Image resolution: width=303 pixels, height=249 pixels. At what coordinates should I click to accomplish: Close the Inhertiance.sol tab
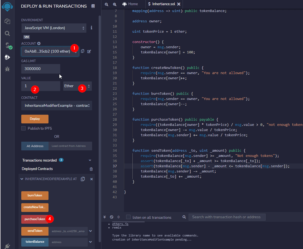coord(179,4)
